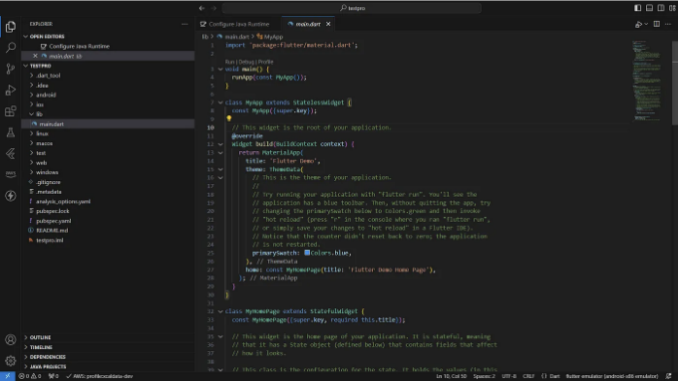Open Explorer More Actions ellipsis
This screenshot has height=381, width=678.
184,24
